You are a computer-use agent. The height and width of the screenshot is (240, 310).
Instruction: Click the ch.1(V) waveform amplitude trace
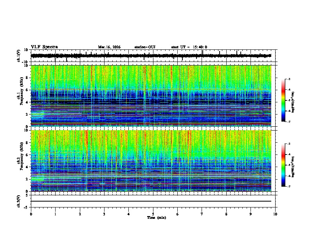pos(151,56)
